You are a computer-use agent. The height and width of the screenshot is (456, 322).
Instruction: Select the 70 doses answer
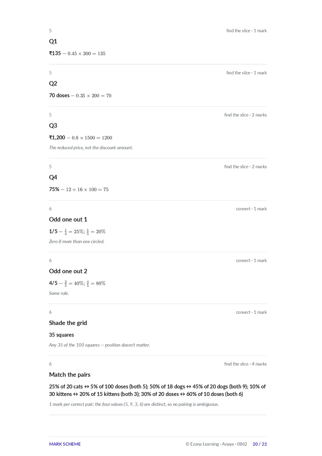point(59,95)
